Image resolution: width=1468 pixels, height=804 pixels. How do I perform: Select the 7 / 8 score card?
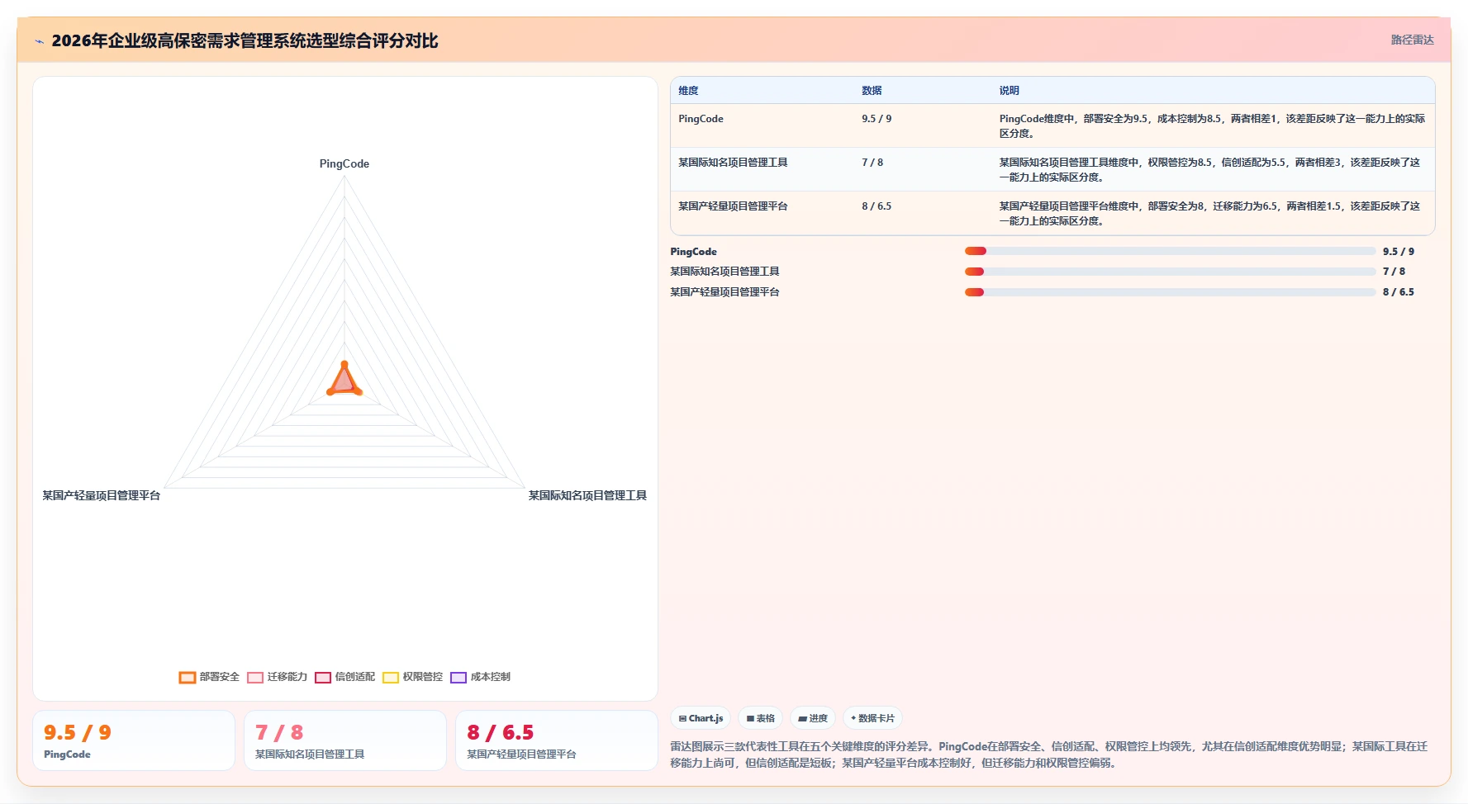[345, 740]
